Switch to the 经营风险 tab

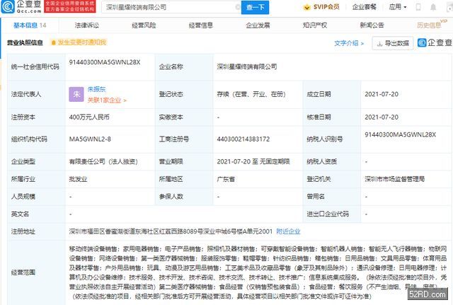point(144,25)
